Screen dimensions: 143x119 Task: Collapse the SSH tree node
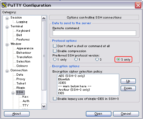tap(13, 93)
